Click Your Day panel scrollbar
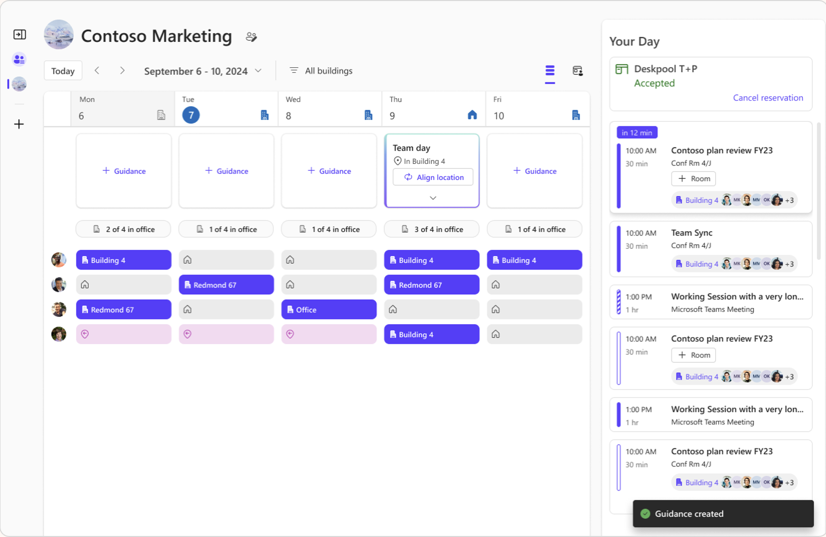Viewport: 826px width, 537px height. [x=818, y=191]
